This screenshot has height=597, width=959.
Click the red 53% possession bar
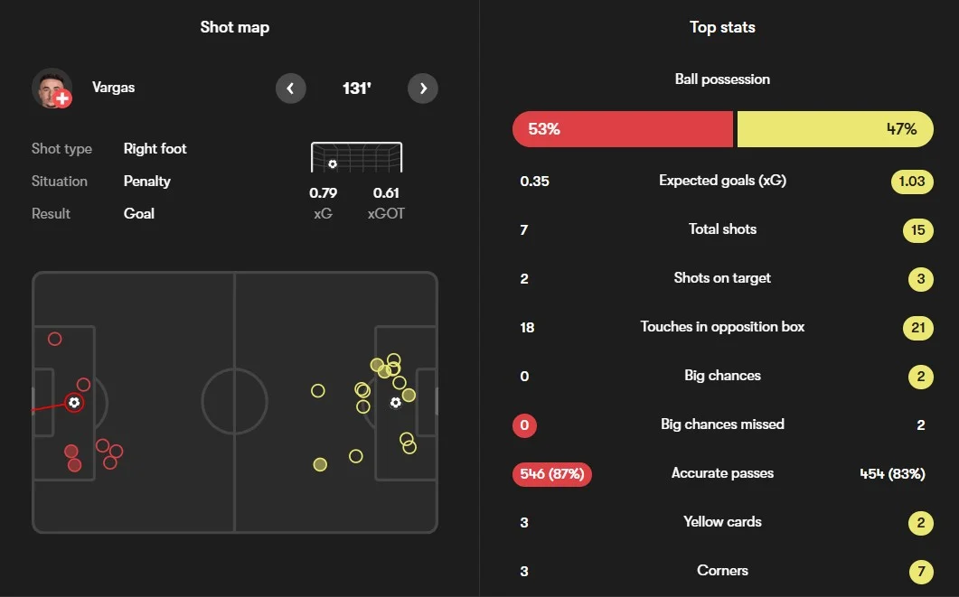pyautogui.click(x=623, y=129)
